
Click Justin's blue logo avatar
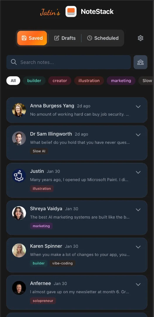coord(19,176)
